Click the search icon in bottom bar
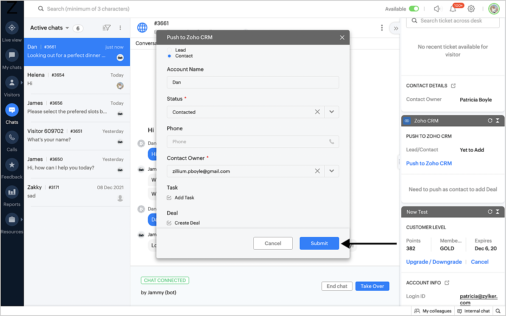Viewport: 506px width, 316px height. pos(498,311)
